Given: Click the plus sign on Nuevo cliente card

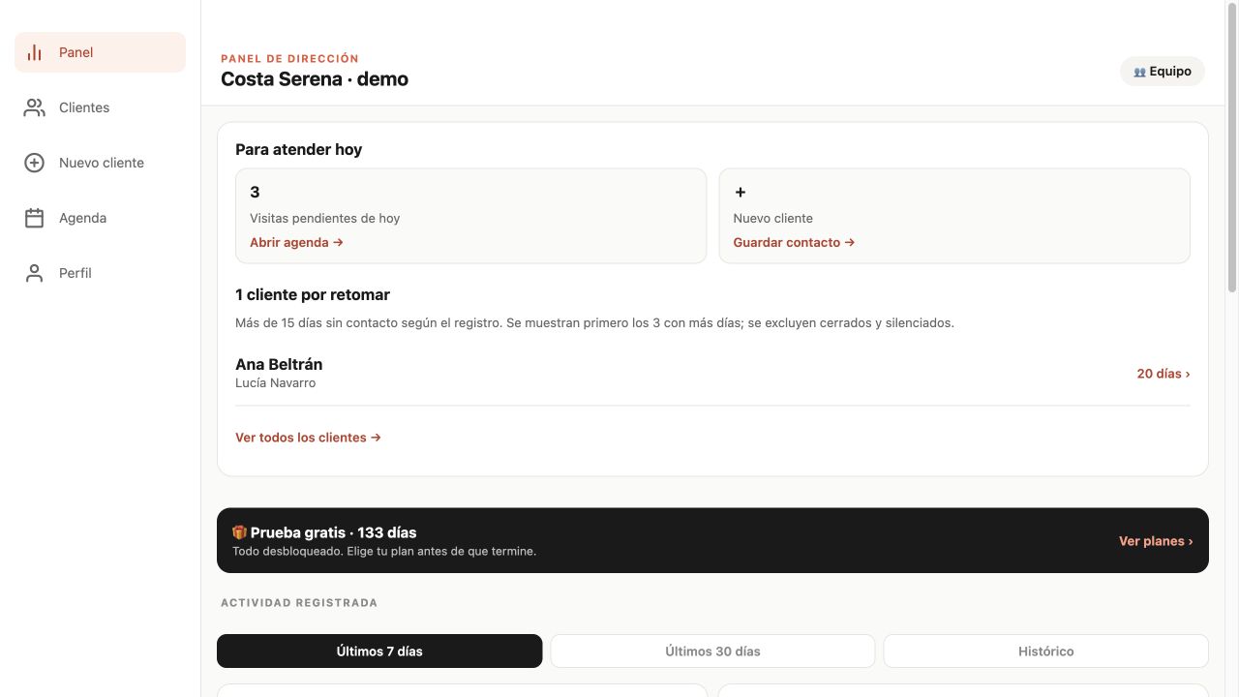Looking at the screenshot, I should pyautogui.click(x=740, y=192).
